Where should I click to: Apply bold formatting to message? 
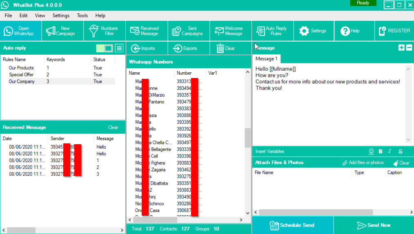[x=381, y=152]
